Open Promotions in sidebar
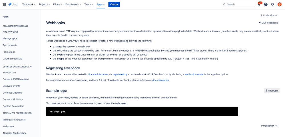 point(9,52)
